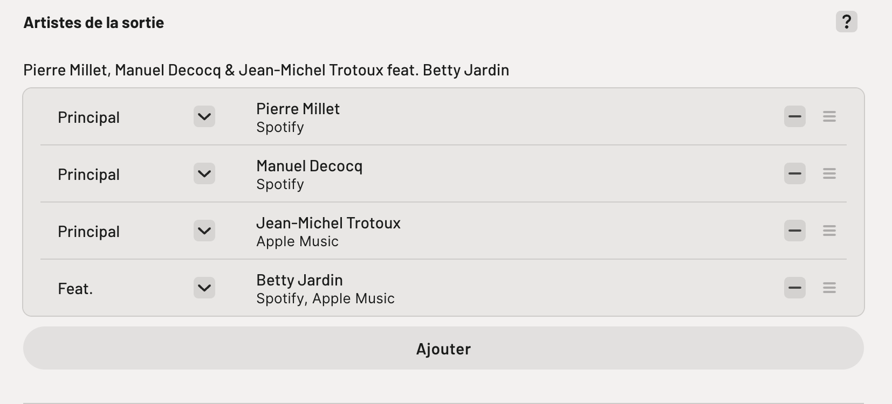
Task: Expand the Feat. role dropdown for Betty Jardin
Action: point(204,288)
